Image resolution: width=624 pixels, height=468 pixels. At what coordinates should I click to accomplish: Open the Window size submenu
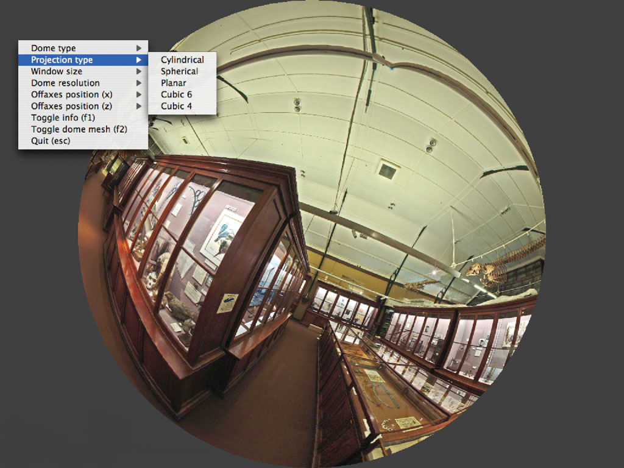pyautogui.click(x=83, y=71)
